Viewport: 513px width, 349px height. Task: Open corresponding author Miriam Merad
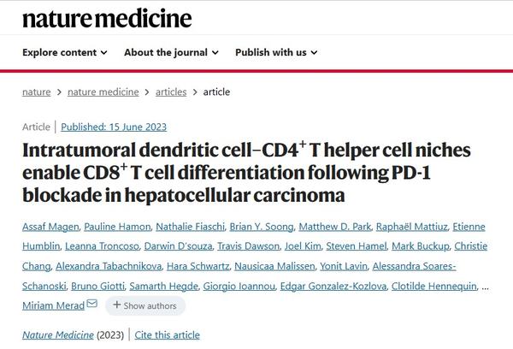(x=53, y=305)
